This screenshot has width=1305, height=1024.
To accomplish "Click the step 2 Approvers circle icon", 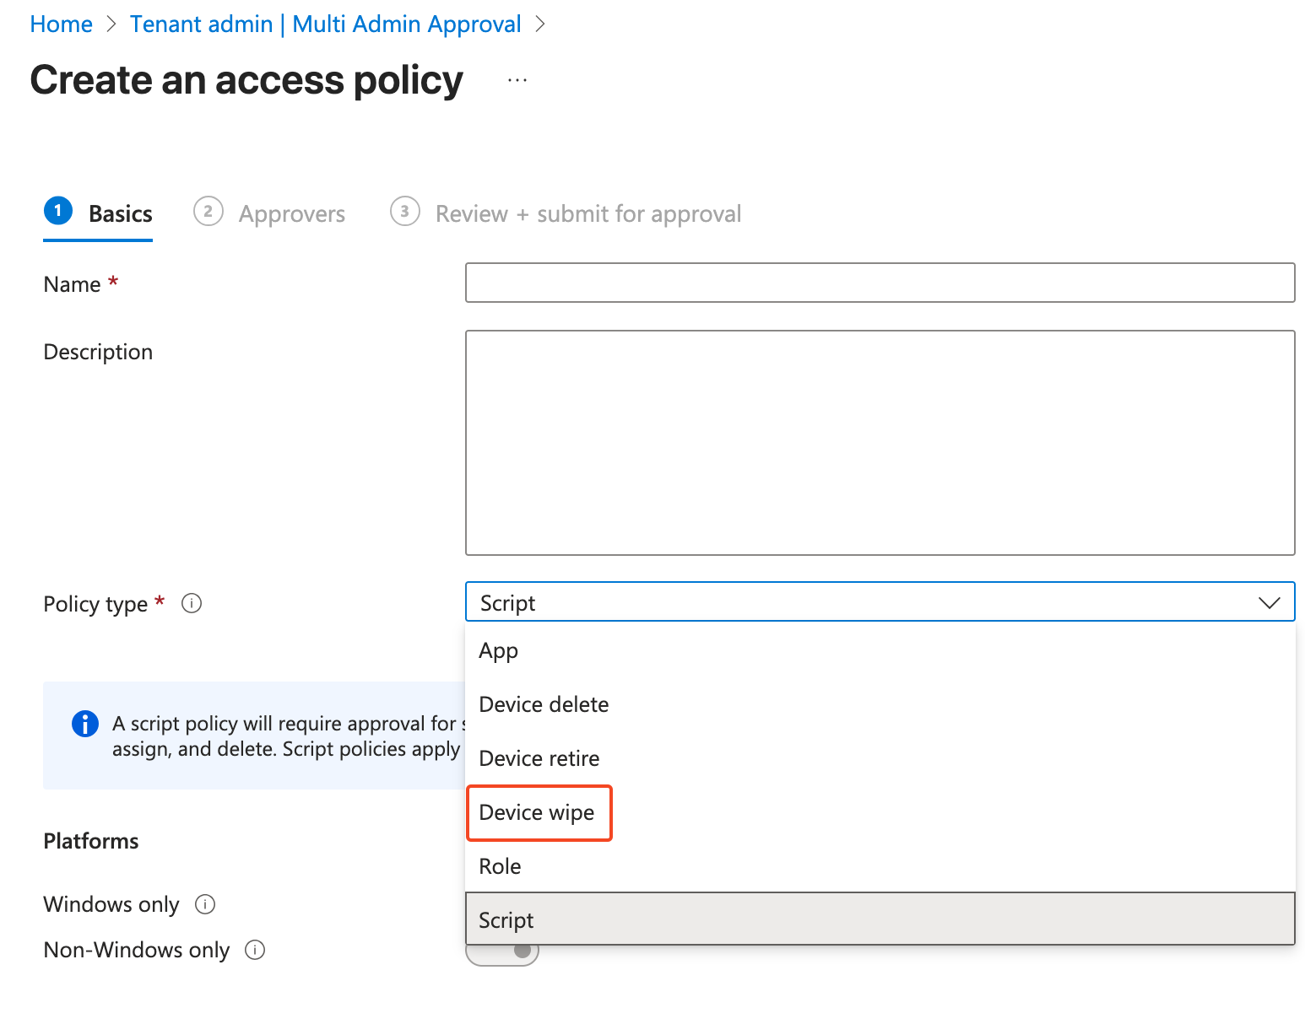I will [208, 211].
